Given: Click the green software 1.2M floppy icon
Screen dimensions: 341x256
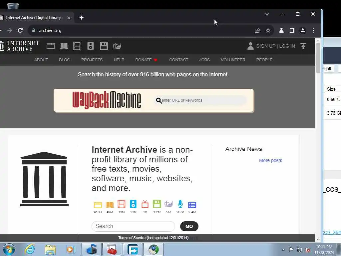Looking at the screenshot, I should pos(157,204).
